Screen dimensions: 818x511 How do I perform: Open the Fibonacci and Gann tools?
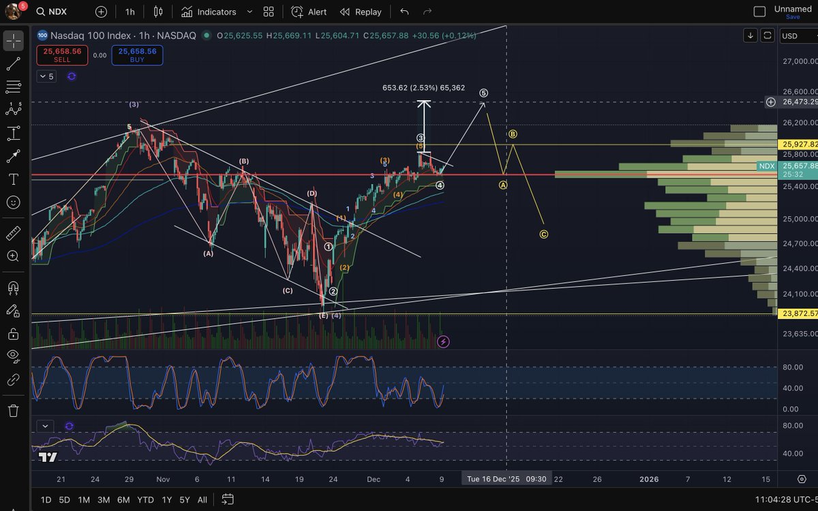point(13,87)
